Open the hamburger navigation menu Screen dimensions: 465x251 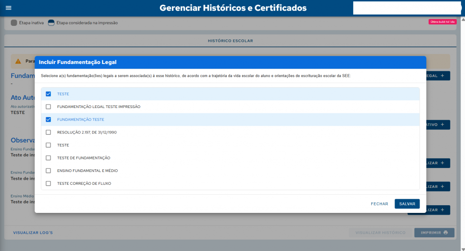click(8, 8)
